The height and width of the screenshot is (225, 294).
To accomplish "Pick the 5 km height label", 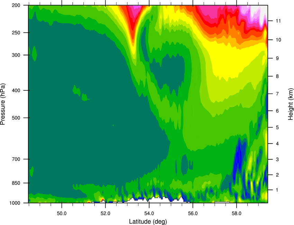I will point(277,127).
